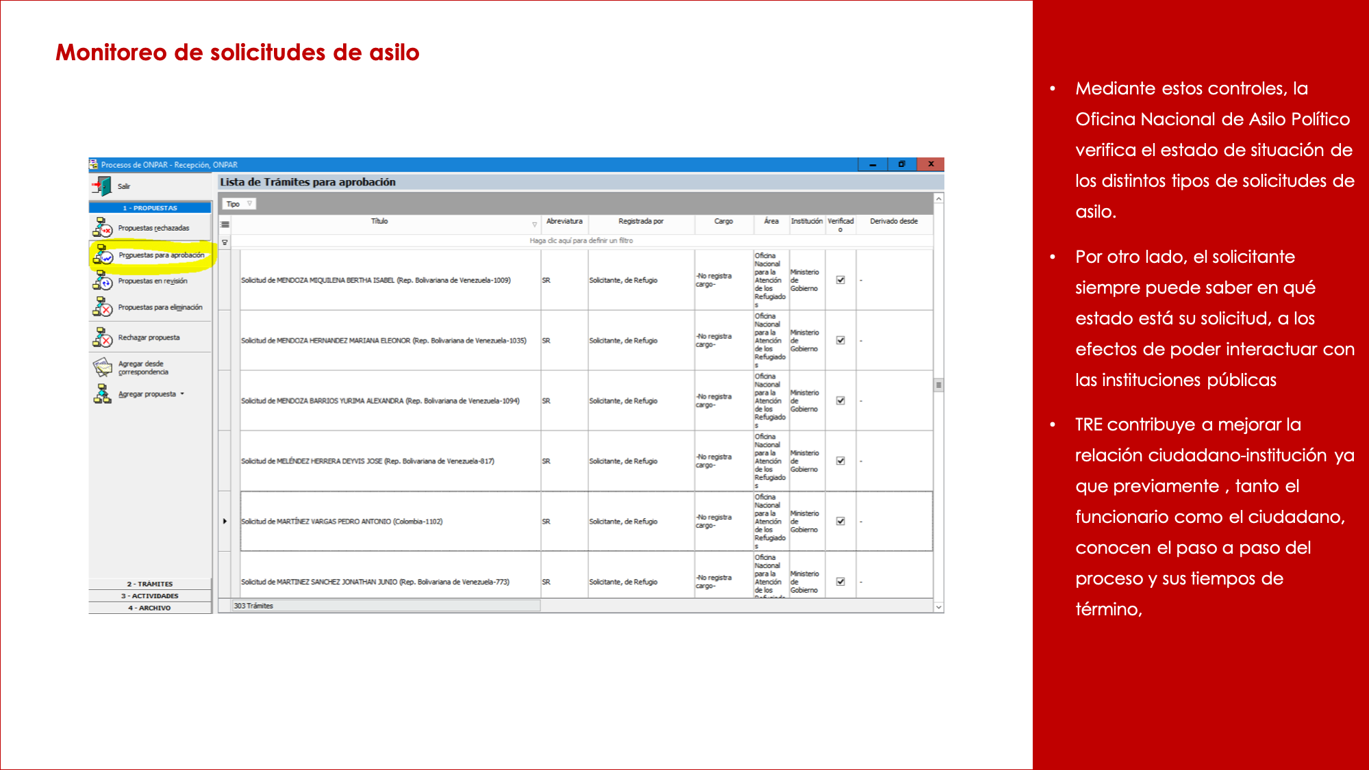Screen dimensions: 1369x770
Task: Restore down the Procesos de ONPAR window
Action: 902,164
